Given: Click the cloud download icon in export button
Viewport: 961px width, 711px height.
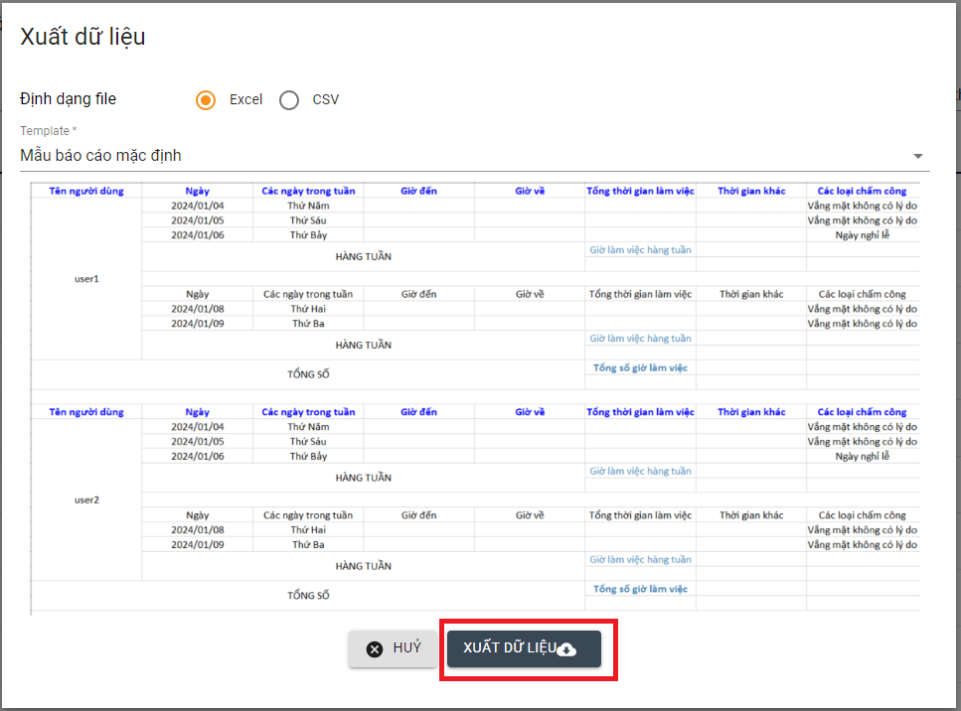Looking at the screenshot, I should (x=566, y=649).
